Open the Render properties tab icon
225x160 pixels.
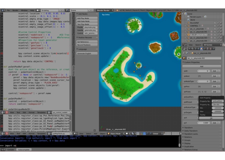[x=189, y=49]
